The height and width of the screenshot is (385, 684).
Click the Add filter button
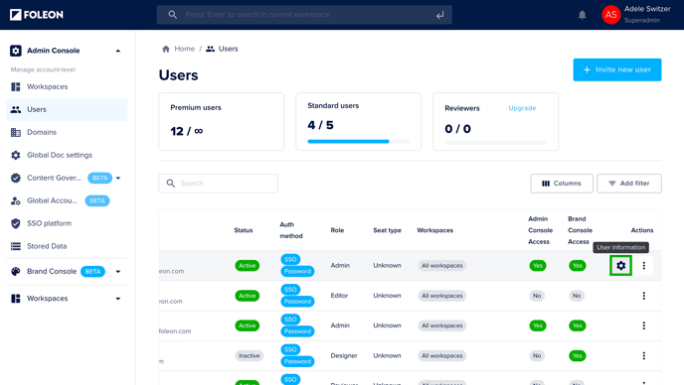click(629, 184)
